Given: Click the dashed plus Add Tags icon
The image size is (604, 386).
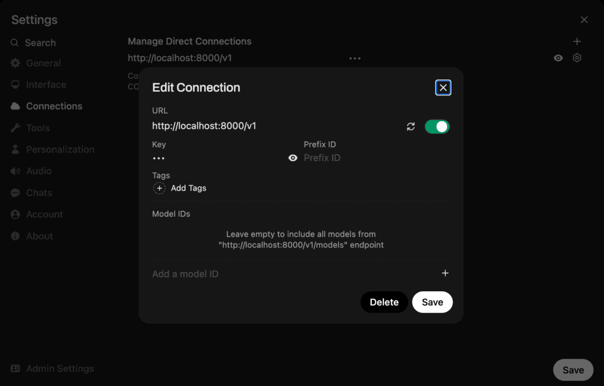Looking at the screenshot, I should [x=159, y=188].
